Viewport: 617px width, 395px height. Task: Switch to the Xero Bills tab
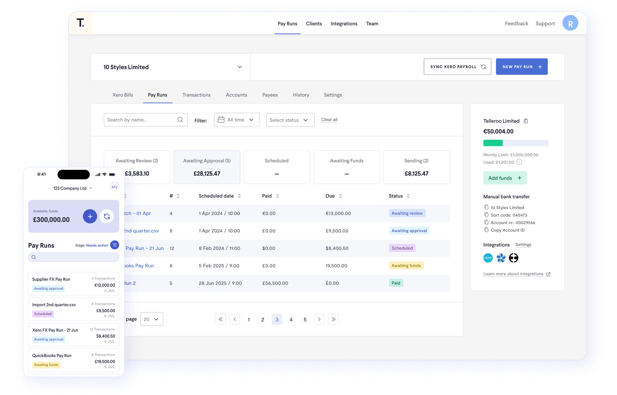tap(123, 95)
